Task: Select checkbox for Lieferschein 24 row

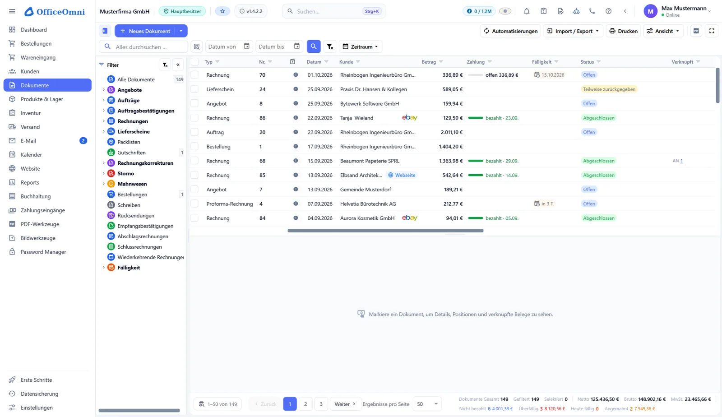Action: (x=194, y=89)
